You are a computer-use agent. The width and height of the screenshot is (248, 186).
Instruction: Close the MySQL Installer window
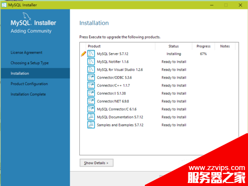[241, 5]
